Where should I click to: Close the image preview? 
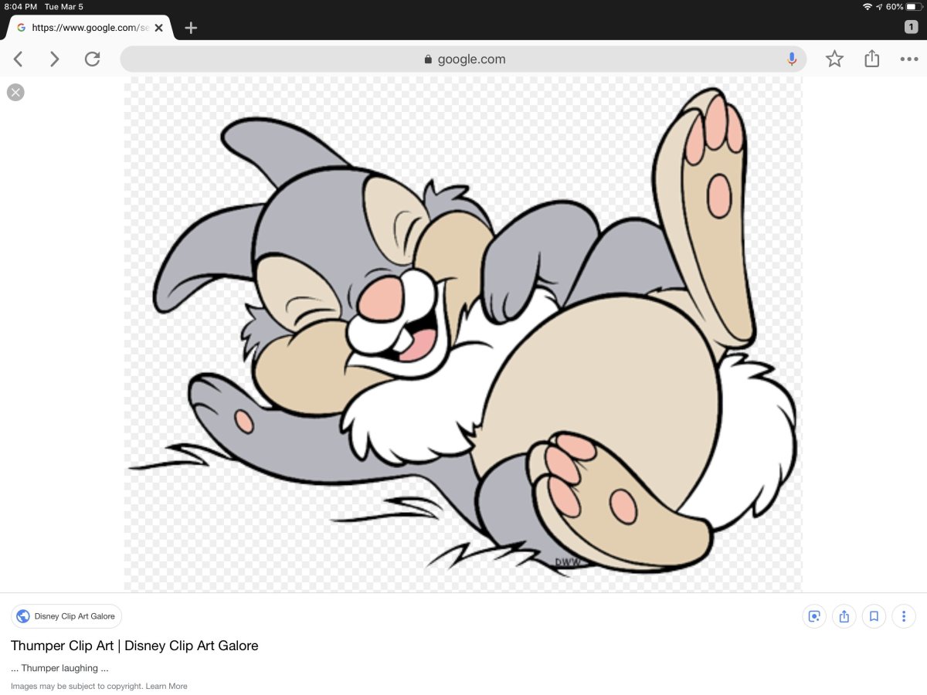coord(15,93)
